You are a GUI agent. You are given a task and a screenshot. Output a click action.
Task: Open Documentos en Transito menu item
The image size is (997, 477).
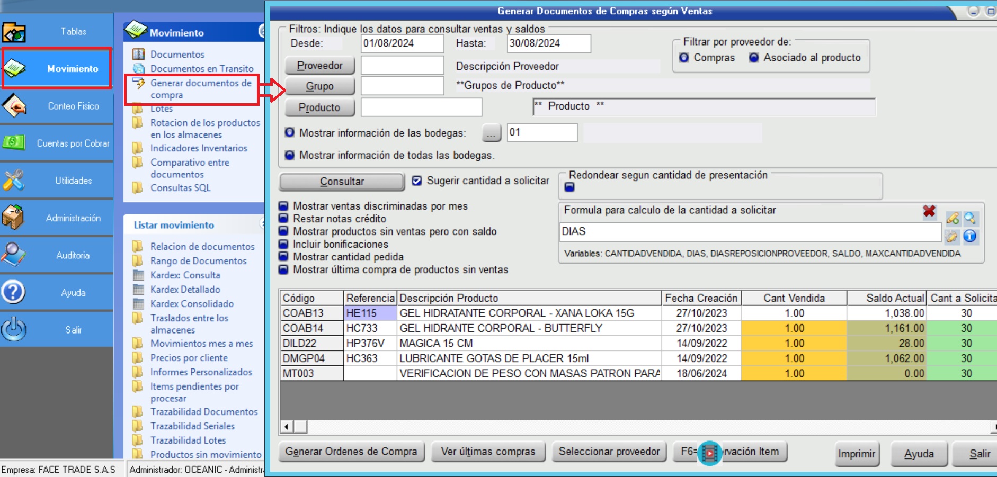(x=201, y=68)
